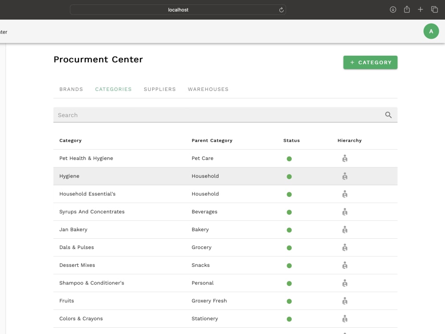The height and width of the screenshot is (334, 445).
Task: Show browser tab overview
Action: (x=434, y=10)
